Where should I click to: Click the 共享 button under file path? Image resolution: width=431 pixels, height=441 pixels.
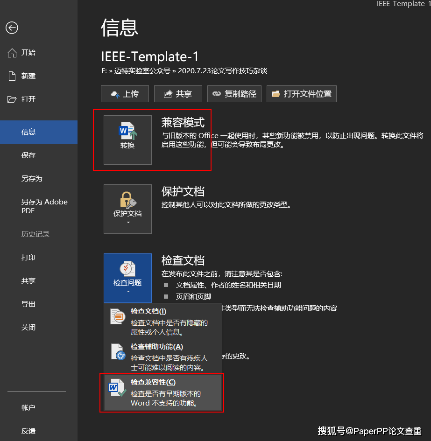pyautogui.click(x=178, y=94)
